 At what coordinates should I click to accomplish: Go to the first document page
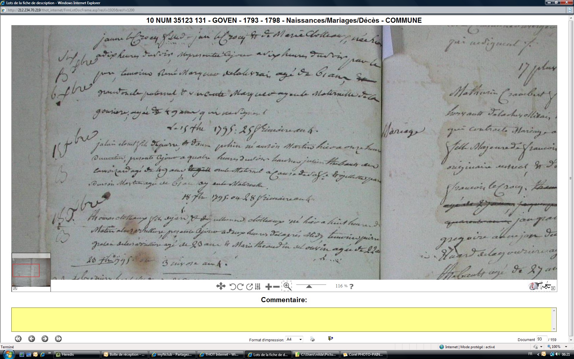[x=18, y=339]
